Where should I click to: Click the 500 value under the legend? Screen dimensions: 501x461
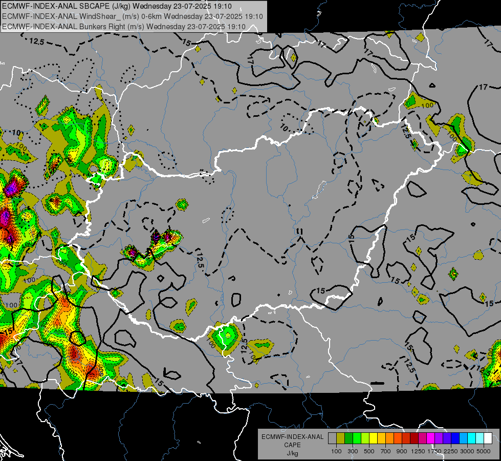point(369,451)
